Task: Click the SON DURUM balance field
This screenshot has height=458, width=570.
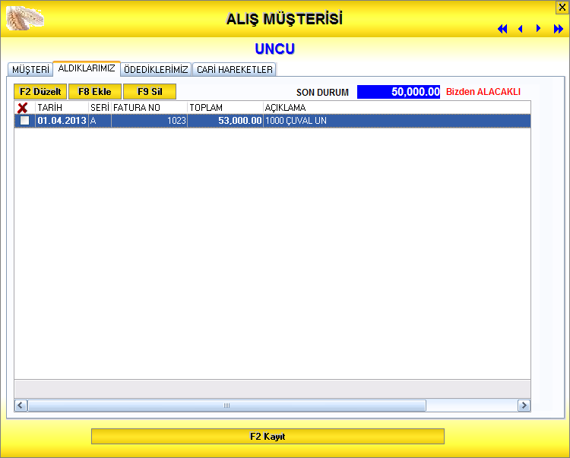Action: pyautogui.click(x=398, y=92)
